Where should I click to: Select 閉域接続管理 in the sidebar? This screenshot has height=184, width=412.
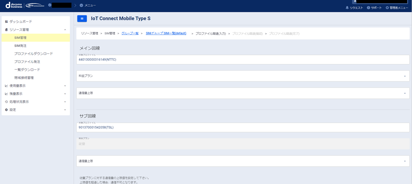[36, 78]
